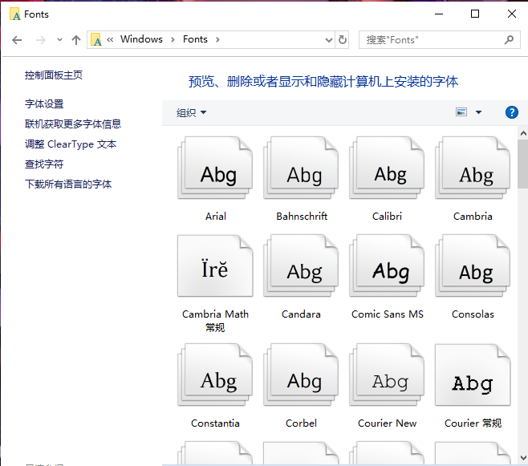The image size is (528, 466).
Task: Open the view options dropdown arrow
Action: (x=478, y=112)
